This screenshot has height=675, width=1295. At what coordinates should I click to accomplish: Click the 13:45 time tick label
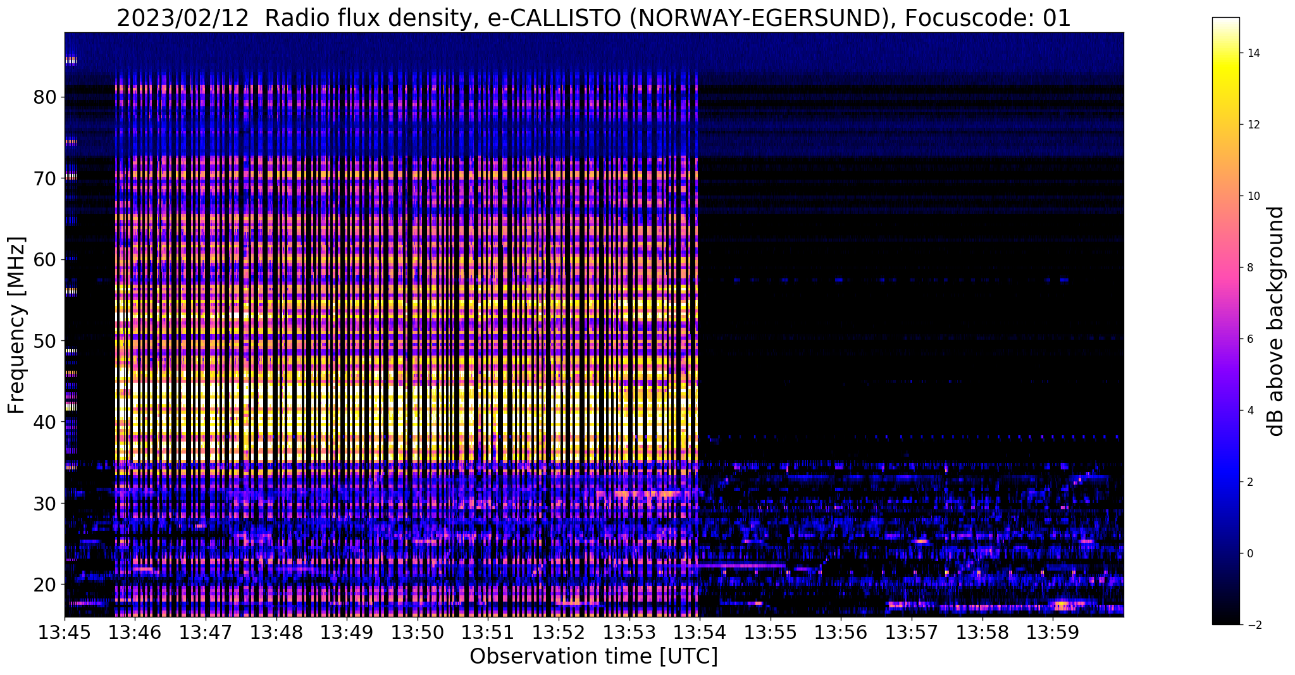(65, 632)
